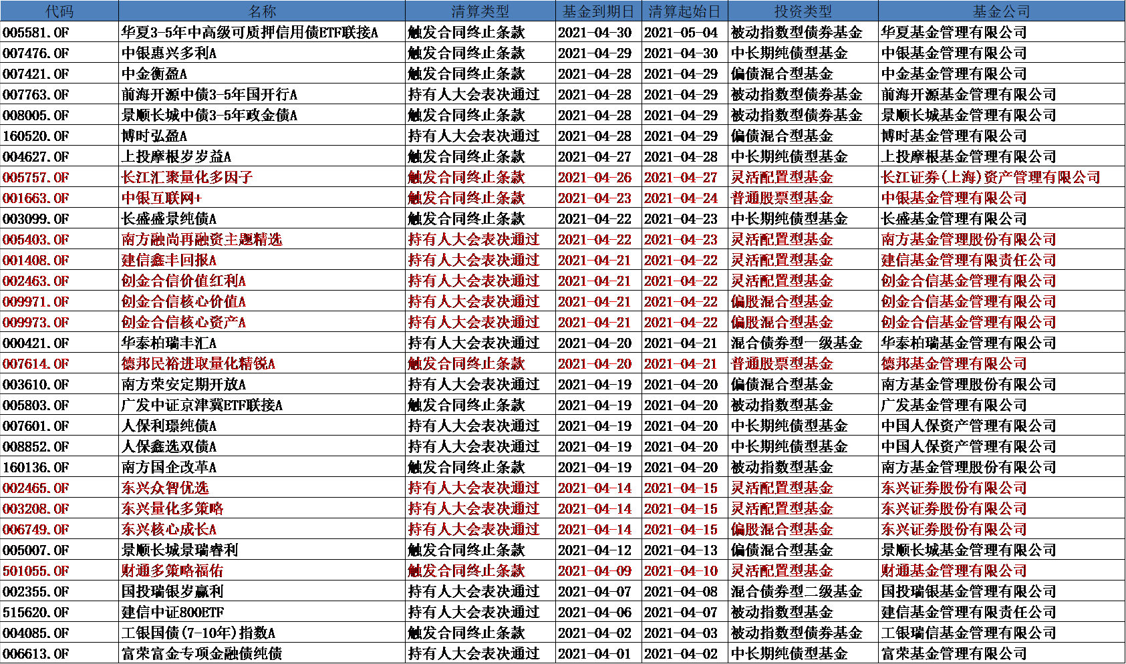This screenshot has width=1126, height=664.
Task: Select the name 工银国债(7-10年)指数A
Action: click(198, 633)
